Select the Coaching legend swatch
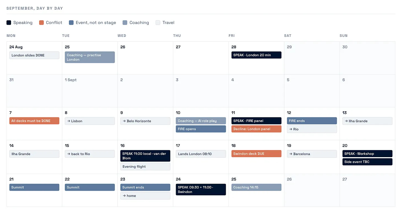This screenshot has width=401, height=211. point(125,23)
